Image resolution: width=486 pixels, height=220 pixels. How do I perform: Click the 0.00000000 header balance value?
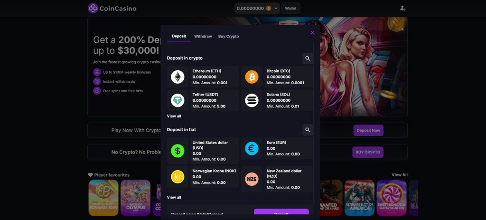tap(250, 9)
